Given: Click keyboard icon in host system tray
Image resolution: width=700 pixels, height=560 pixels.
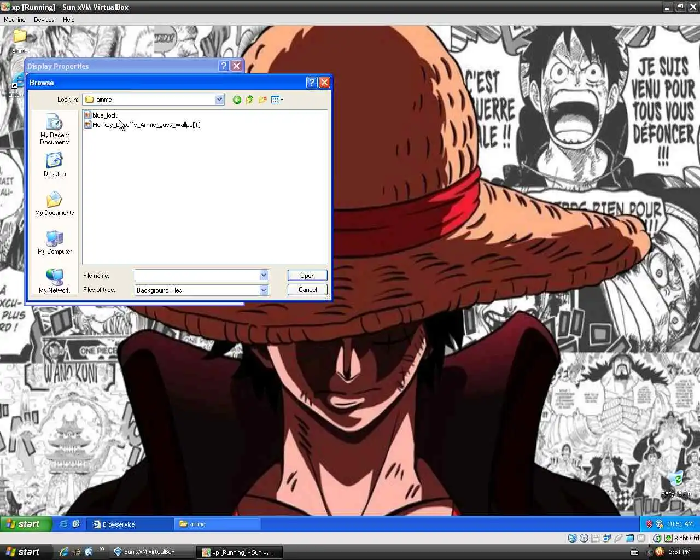Looking at the screenshot, I should [634, 552].
